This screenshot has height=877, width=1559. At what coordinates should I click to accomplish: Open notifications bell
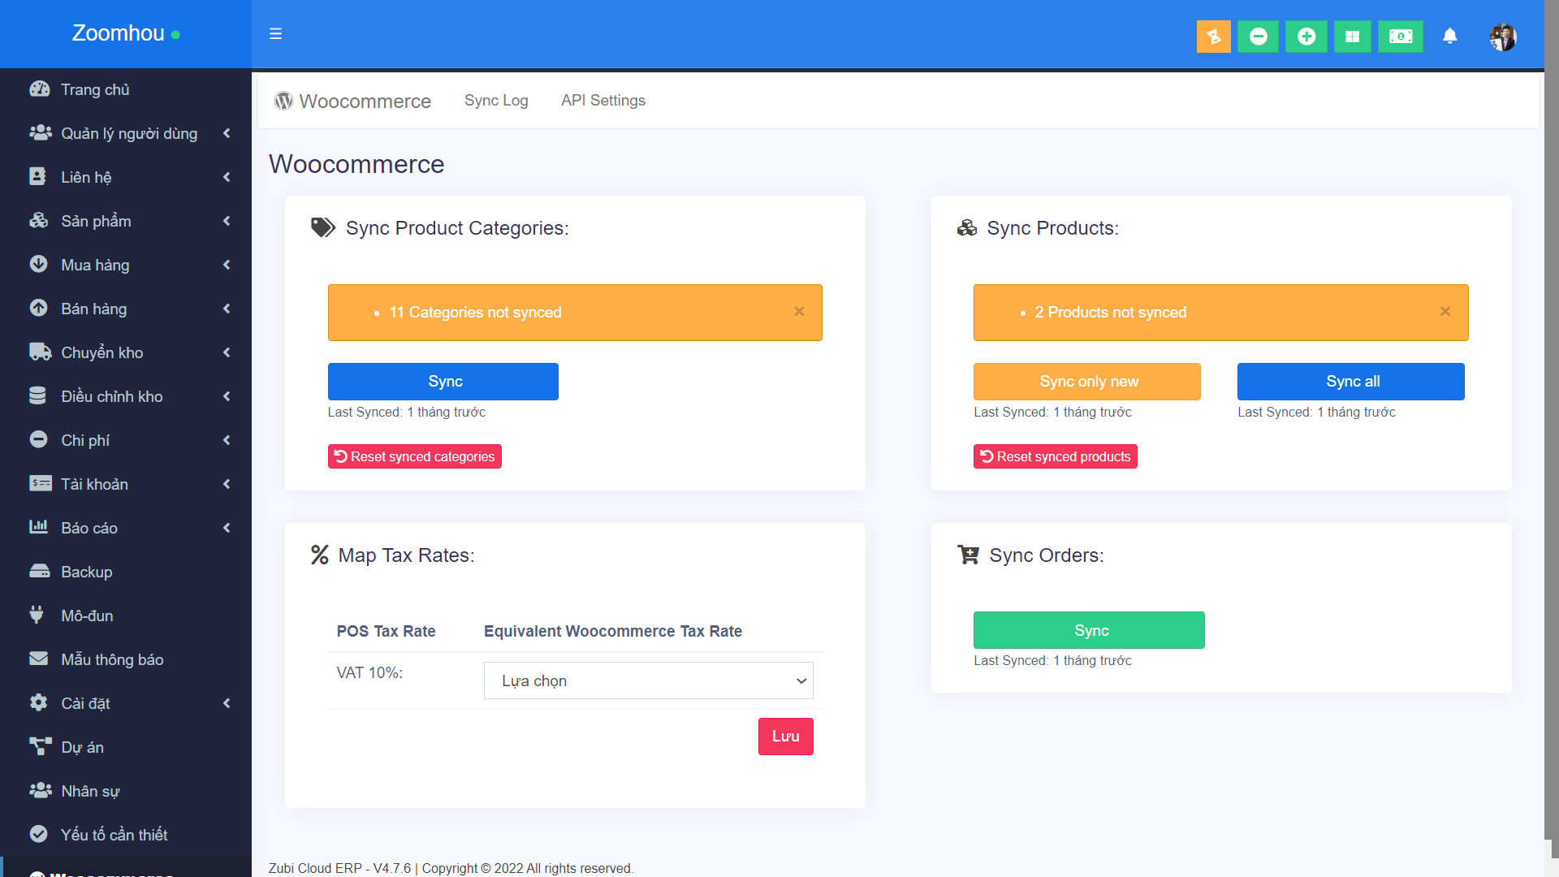click(x=1449, y=37)
